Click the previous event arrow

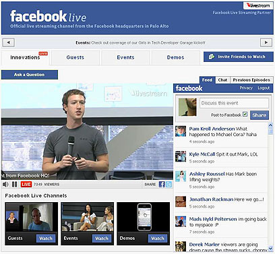click(x=9, y=42)
